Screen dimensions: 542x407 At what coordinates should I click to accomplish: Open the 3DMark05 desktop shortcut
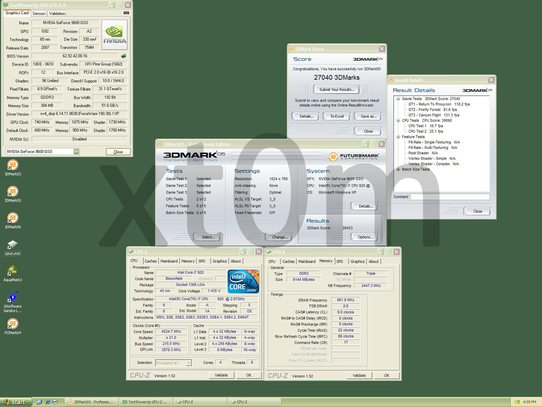[13, 195]
